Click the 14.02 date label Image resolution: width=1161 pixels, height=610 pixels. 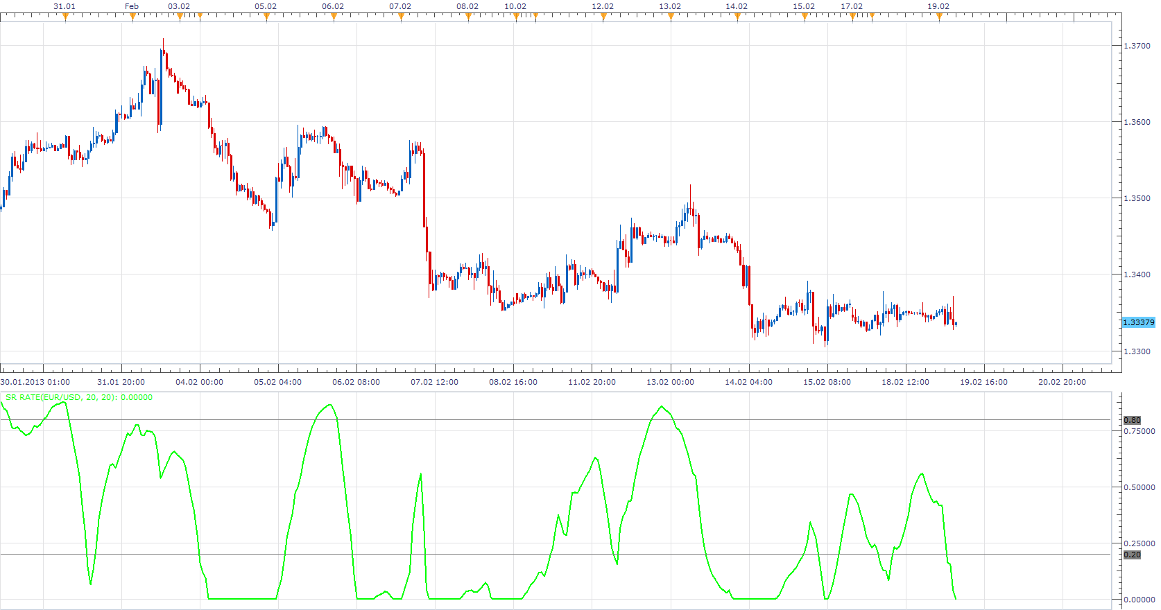(x=737, y=6)
